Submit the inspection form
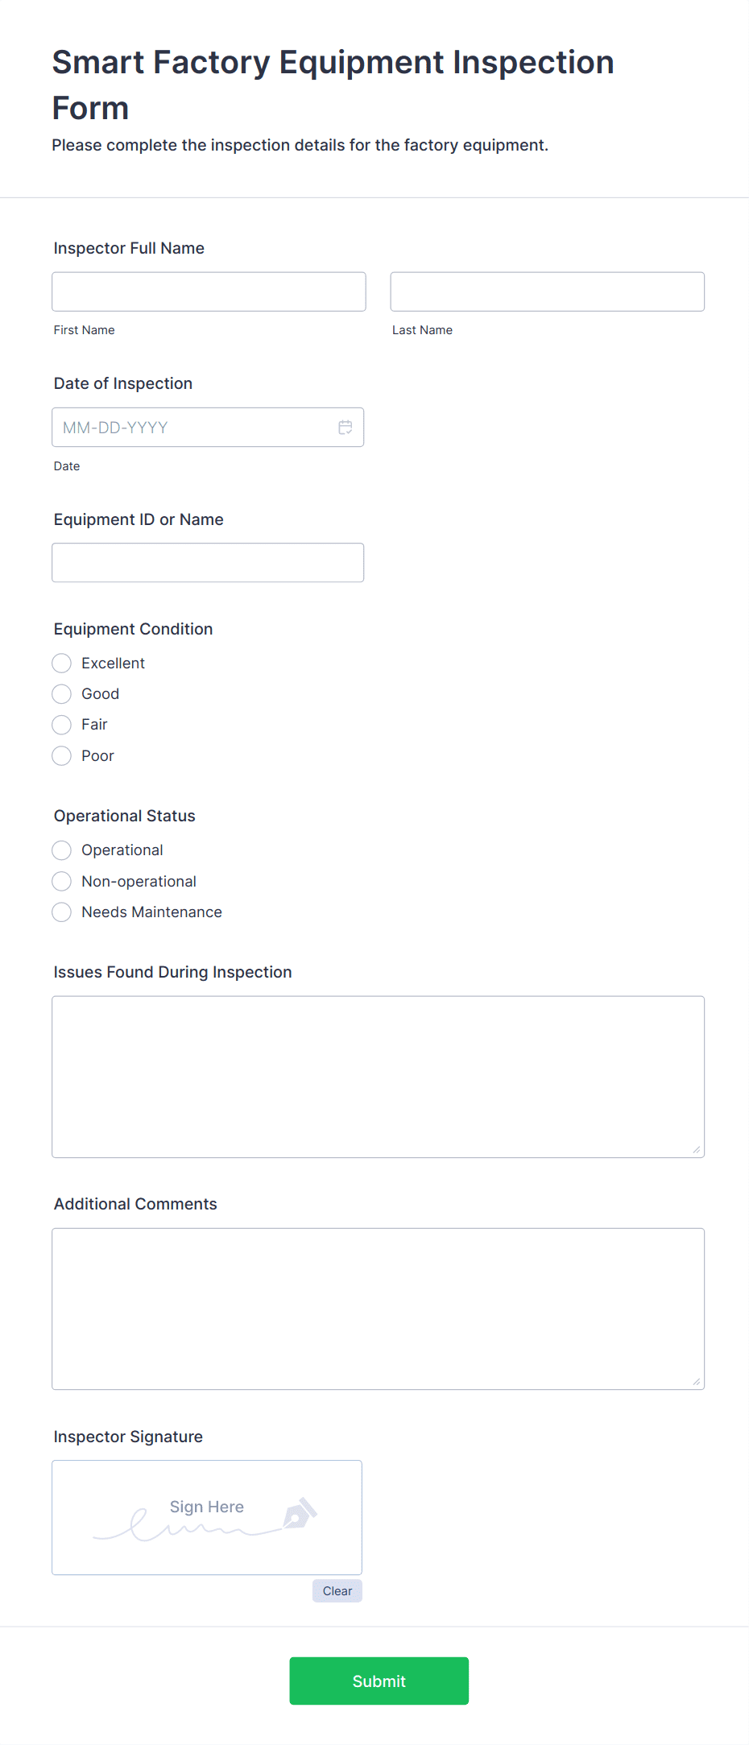749x1745 pixels. point(379,1681)
